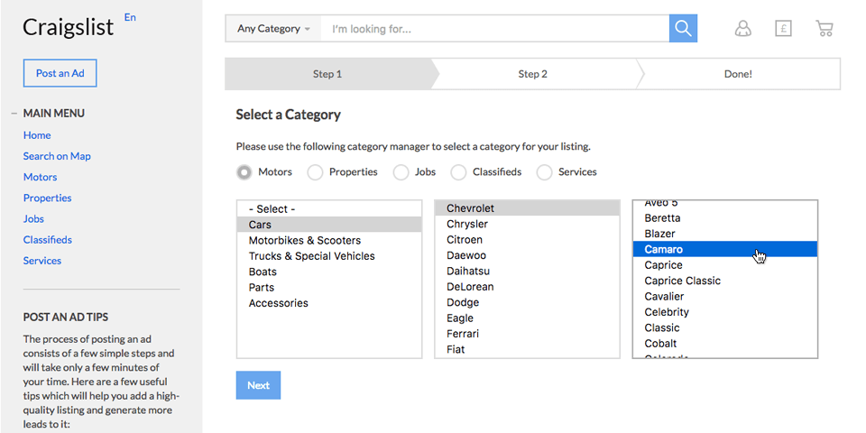Open the Services sidebar link

coord(42,261)
